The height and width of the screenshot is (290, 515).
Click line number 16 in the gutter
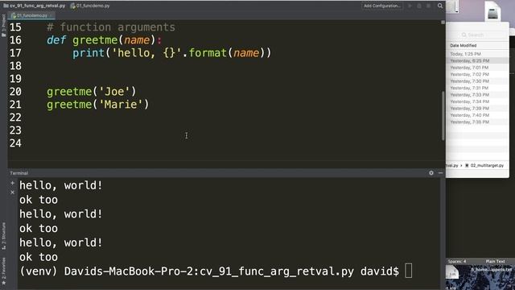pyautogui.click(x=15, y=40)
